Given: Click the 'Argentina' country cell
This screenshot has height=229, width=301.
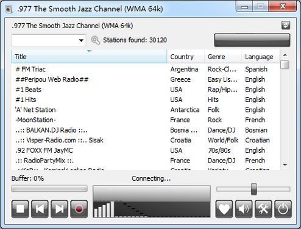Looking at the screenshot, I should [x=184, y=69].
